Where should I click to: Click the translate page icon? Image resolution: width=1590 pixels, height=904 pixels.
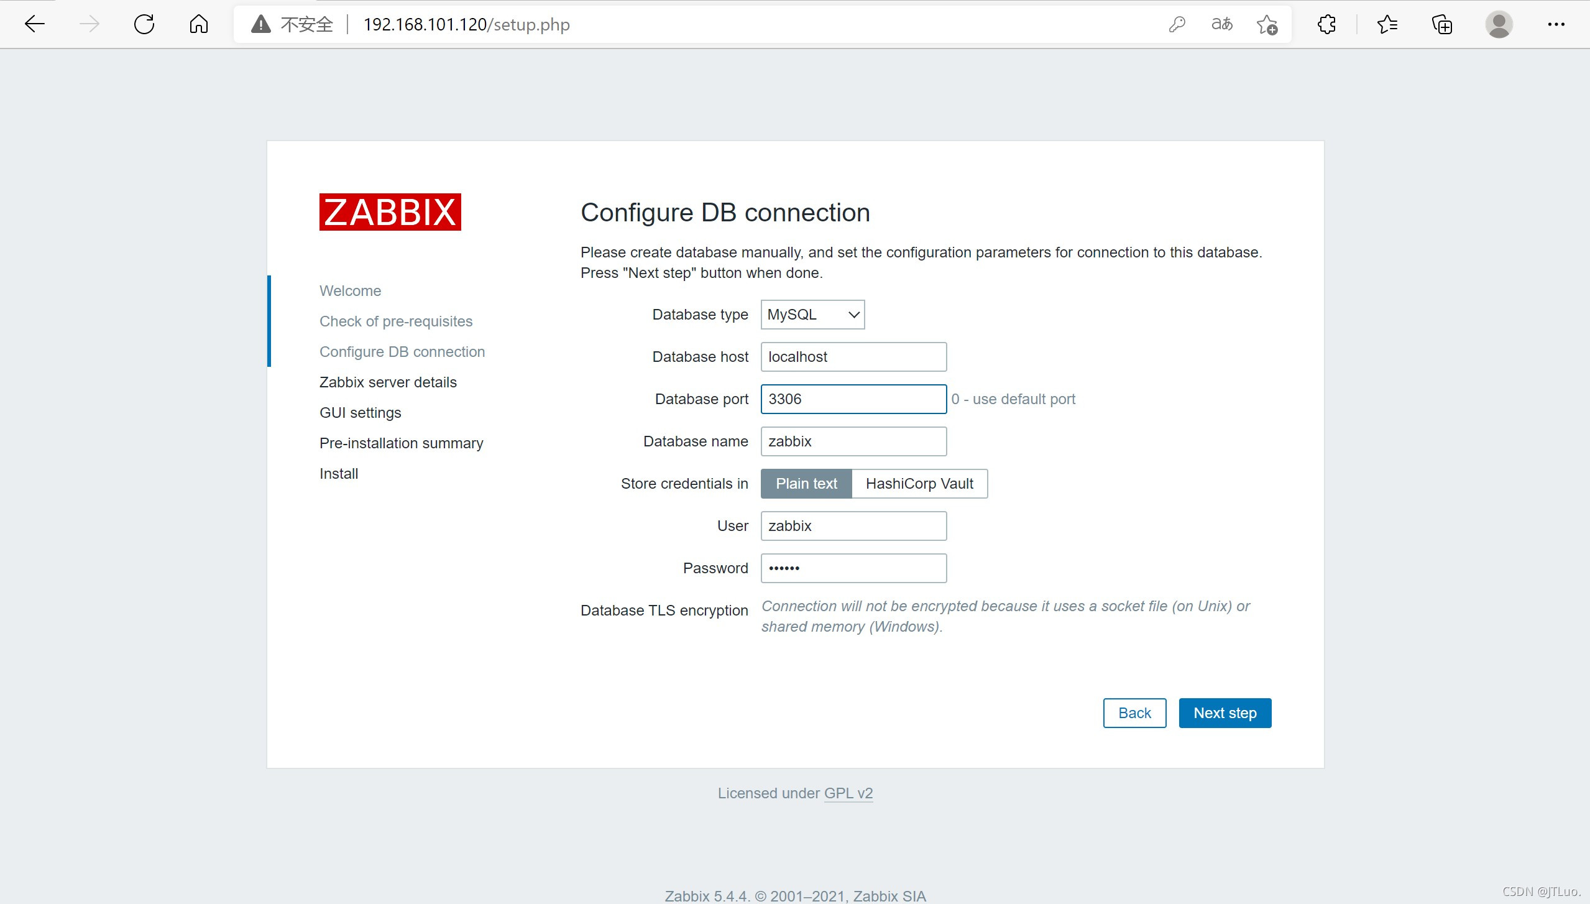coord(1221,24)
